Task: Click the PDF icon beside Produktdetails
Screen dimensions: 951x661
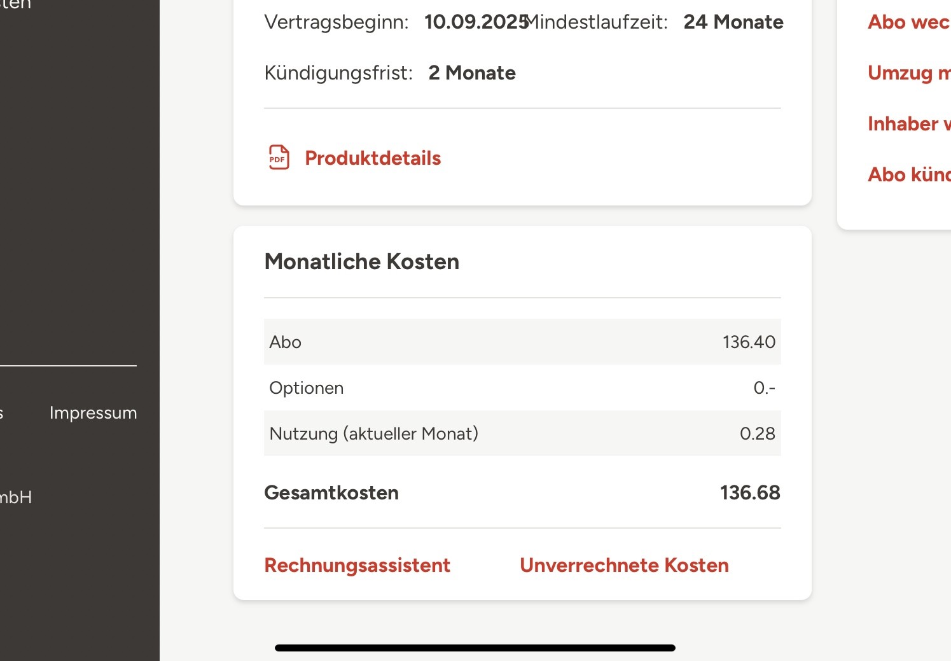Action: 279,158
